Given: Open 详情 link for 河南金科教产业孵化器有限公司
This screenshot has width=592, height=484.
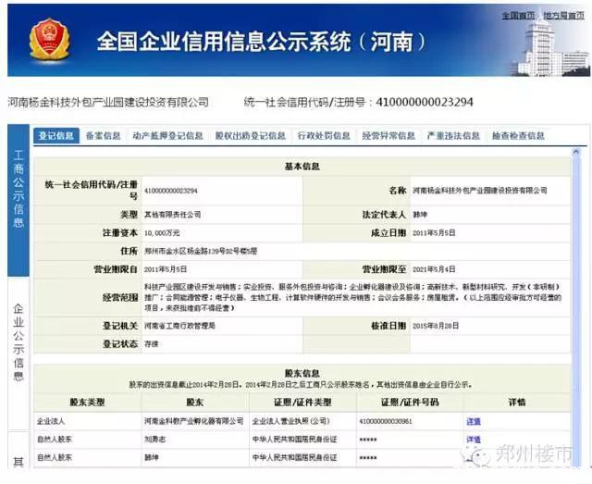Looking at the screenshot, I should [x=474, y=421].
